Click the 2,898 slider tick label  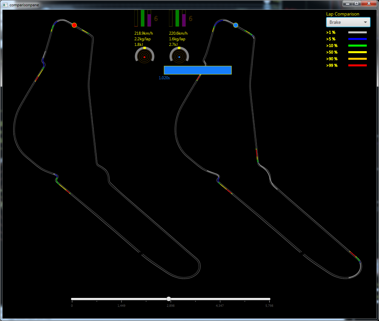171,306
